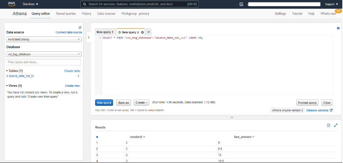Open the Tutorial link
This screenshot has width=343, height=163.
tap(297, 14)
